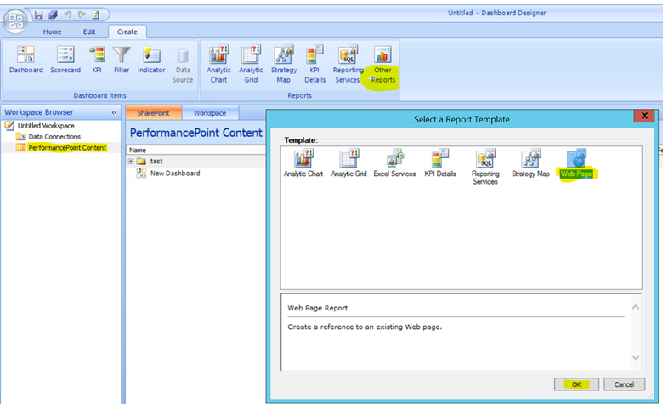Confirm the template with OK

pyautogui.click(x=576, y=384)
